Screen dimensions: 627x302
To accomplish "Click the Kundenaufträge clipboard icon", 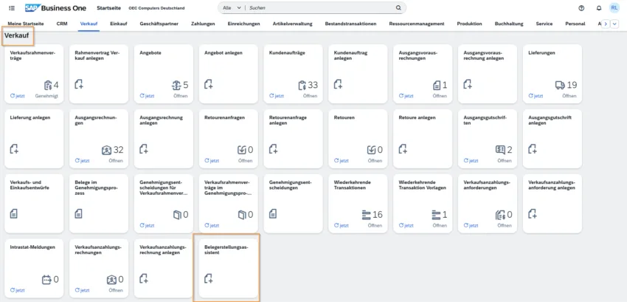I will [x=302, y=85].
